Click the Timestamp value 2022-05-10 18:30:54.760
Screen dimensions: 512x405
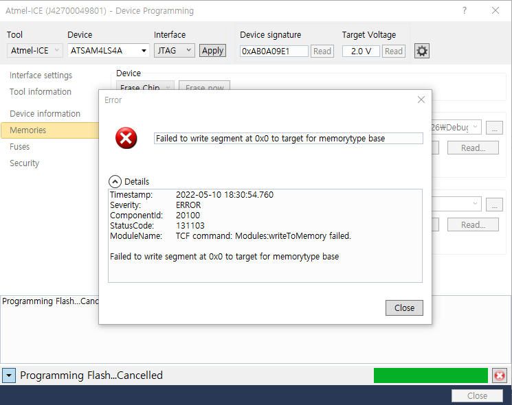[x=225, y=195]
